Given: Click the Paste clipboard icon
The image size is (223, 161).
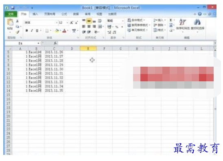Looking at the screenshot, I should [x=10, y=22].
